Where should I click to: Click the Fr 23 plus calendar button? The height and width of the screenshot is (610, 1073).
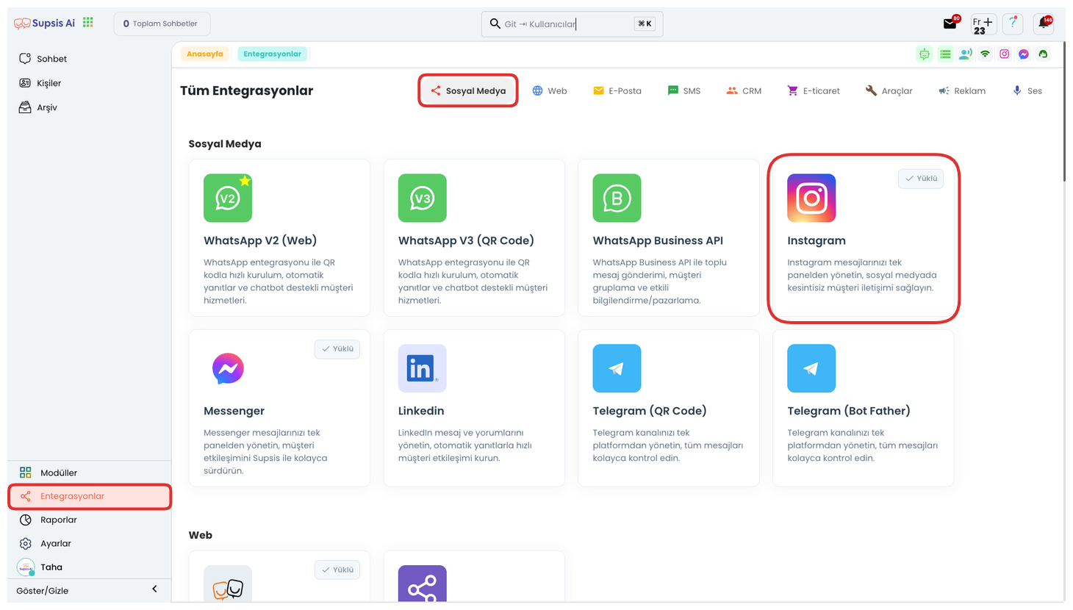(983, 24)
